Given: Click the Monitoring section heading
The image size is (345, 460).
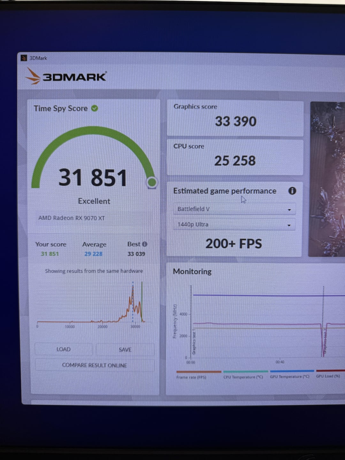Looking at the screenshot, I should click(192, 272).
